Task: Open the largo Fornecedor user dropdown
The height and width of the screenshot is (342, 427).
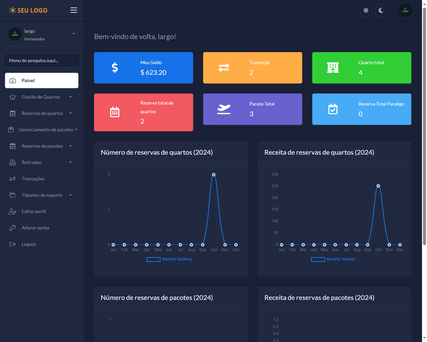Action: [42, 34]
